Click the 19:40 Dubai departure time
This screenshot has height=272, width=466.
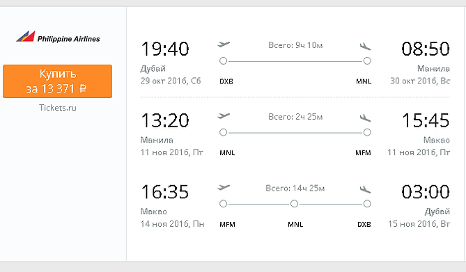click(x=165, y=49)
